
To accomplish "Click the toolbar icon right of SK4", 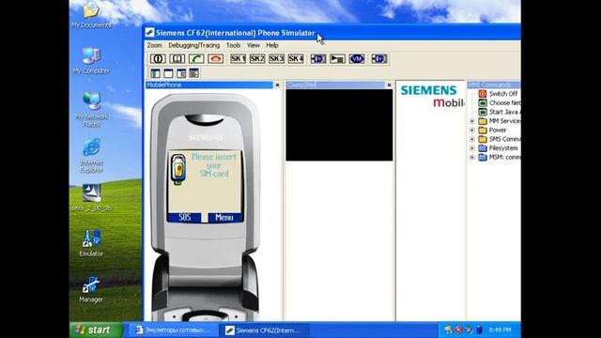I will (317, 58).
